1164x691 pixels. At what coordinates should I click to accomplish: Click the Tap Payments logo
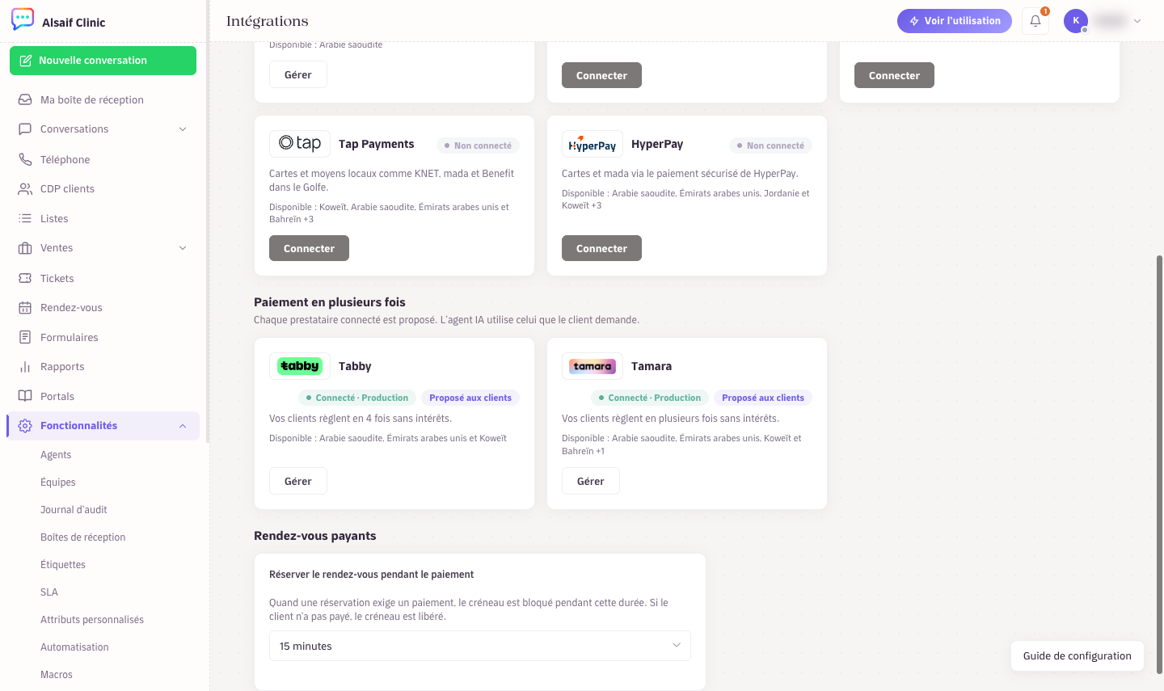(300, 144)
